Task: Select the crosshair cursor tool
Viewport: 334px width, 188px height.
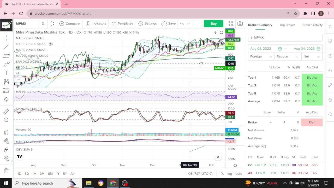Action: click(6, 38)
